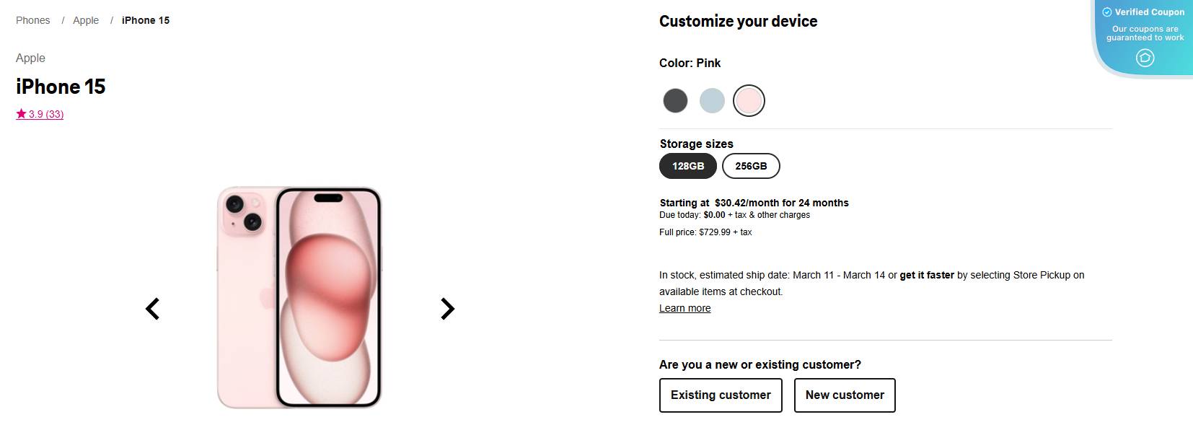Select the 128GB storage option

(x=687, y=166)
